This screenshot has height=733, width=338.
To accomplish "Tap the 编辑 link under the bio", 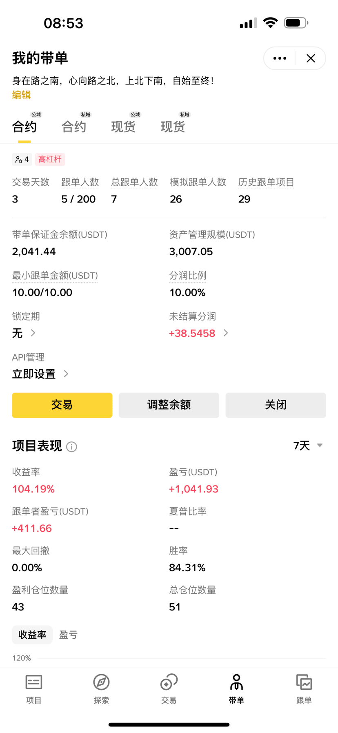I will [21, 95].
